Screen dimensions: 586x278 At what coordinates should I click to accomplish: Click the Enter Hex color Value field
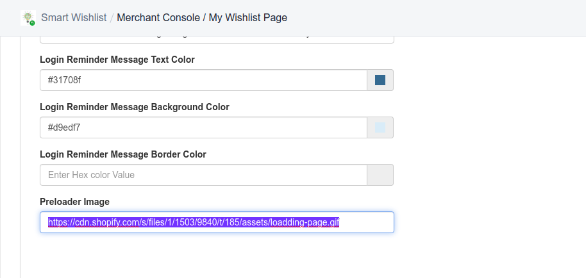tap(204, 175)
